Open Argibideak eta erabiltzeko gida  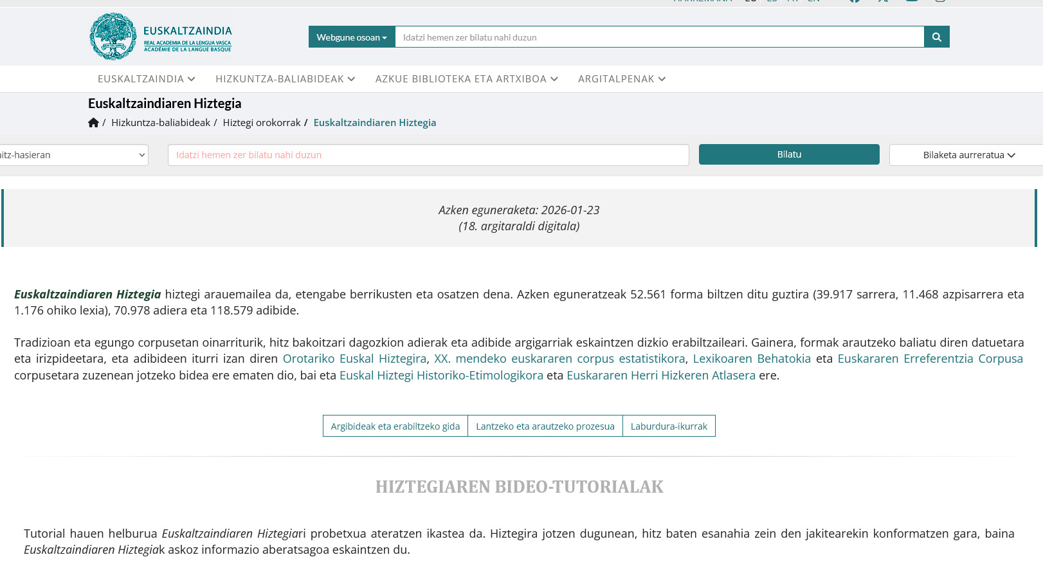pos(395,426)
